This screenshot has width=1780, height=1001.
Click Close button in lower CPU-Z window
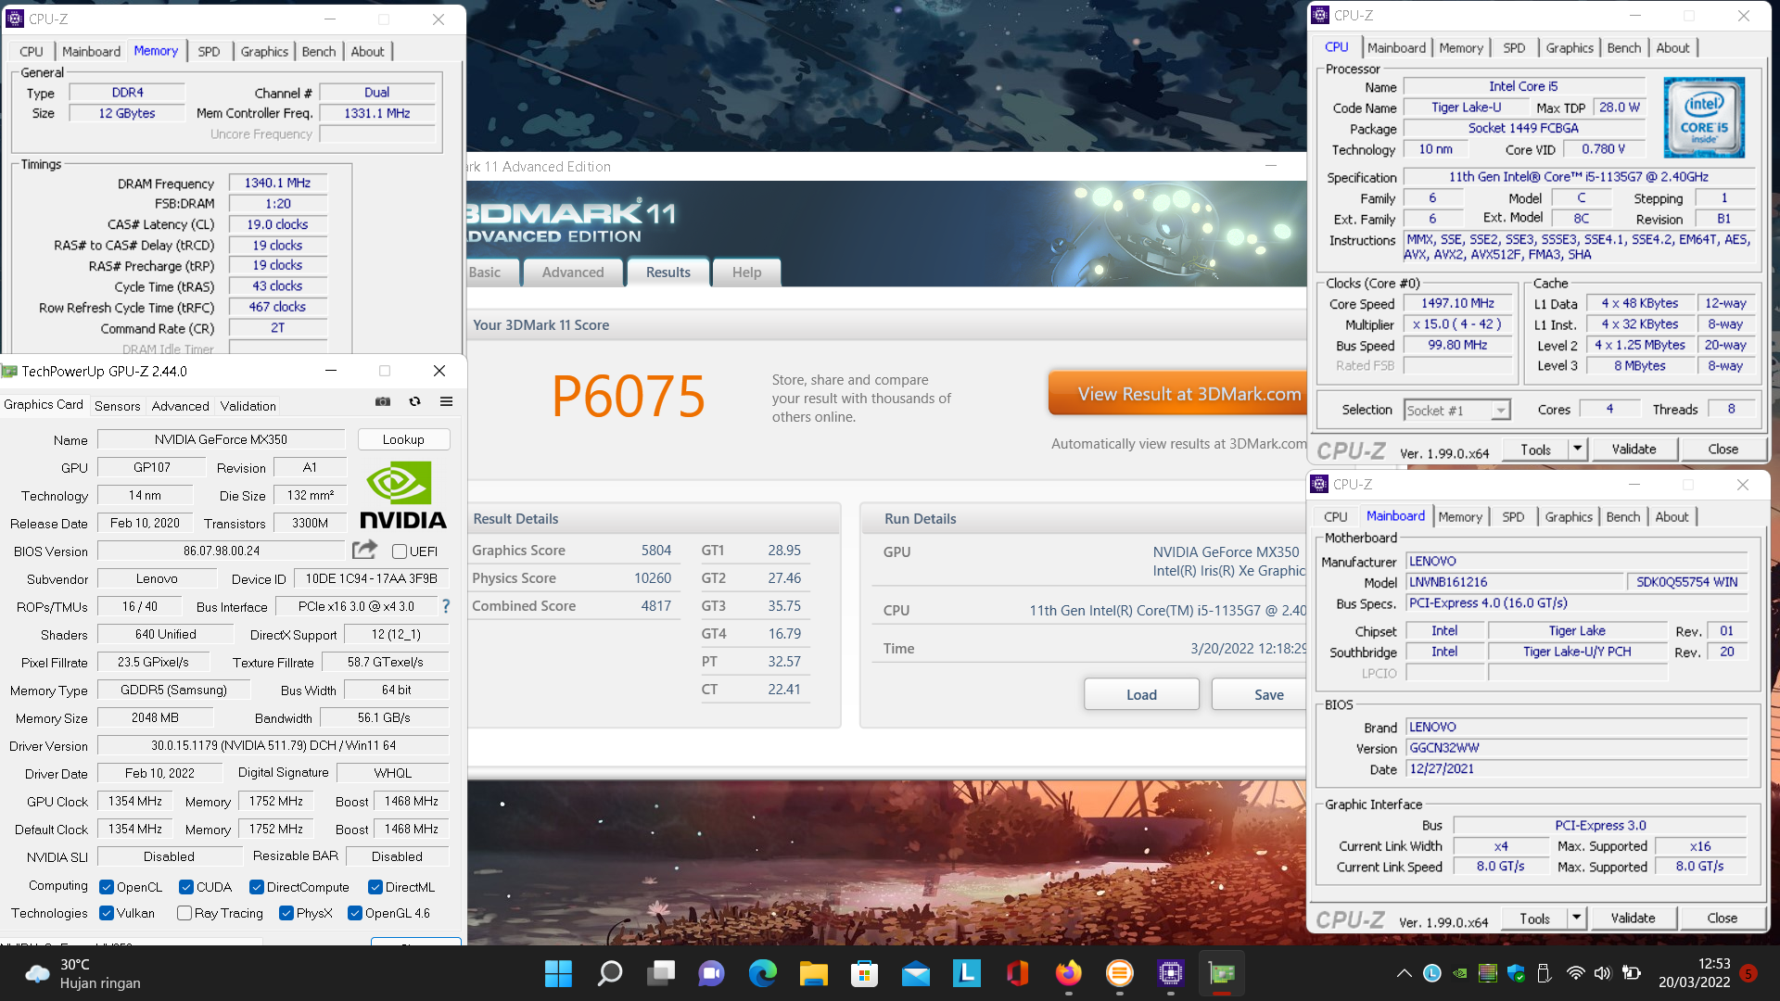tap(1722, 919)
